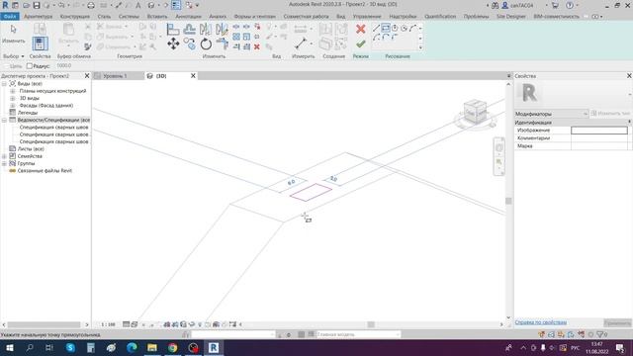Open the Файл tab

pos(10,17)
